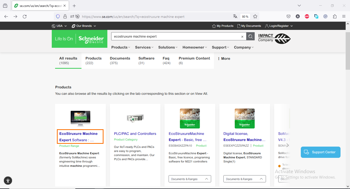
Task: Click the site security padlock icon
Action: tap(65, 16)
